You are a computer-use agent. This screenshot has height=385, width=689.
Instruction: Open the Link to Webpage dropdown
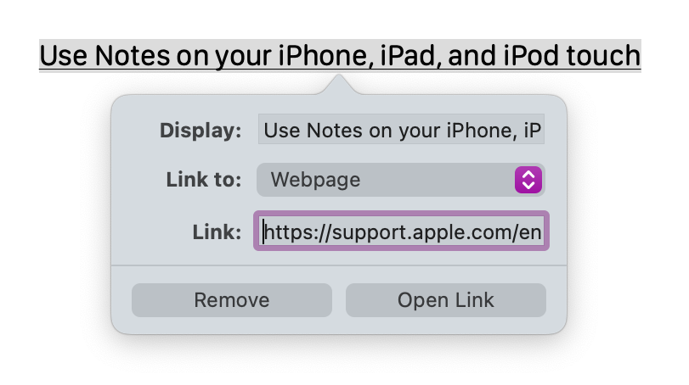click(399, 180)
